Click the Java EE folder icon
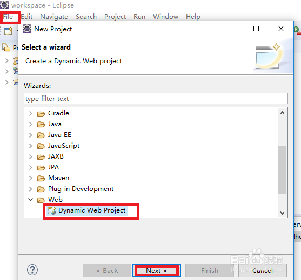 41,135
